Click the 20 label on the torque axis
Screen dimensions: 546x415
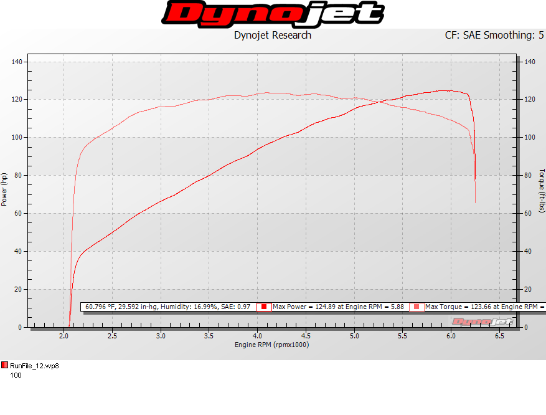tap(528, 289)
